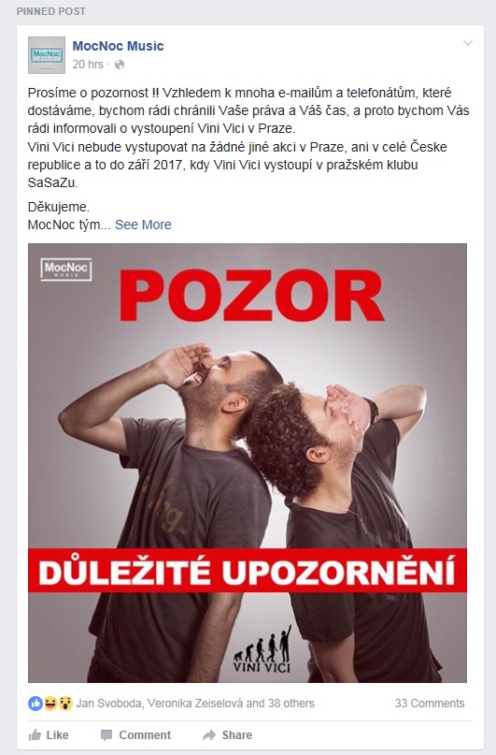Click the blue thumbs-up reaction icon

[x=35, y=704]
